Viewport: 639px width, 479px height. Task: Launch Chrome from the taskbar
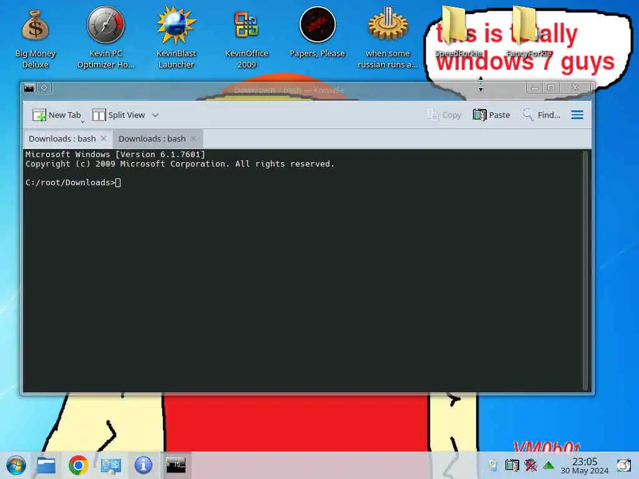(x=78, y=465)
